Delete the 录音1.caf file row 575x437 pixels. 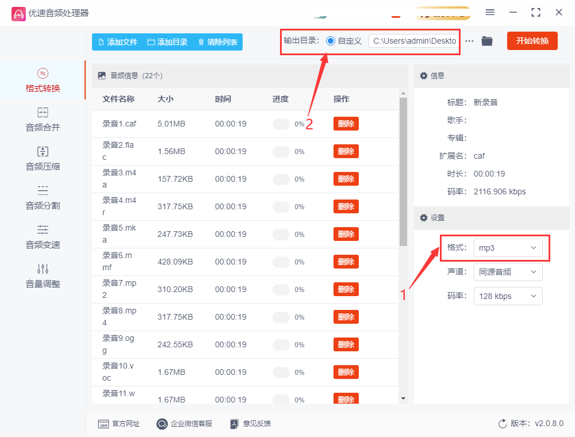[346, 124]
